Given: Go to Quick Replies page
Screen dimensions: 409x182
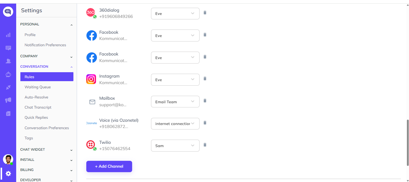Looking at the screenshot, I should pyautogui.click(x=36, y=118).
